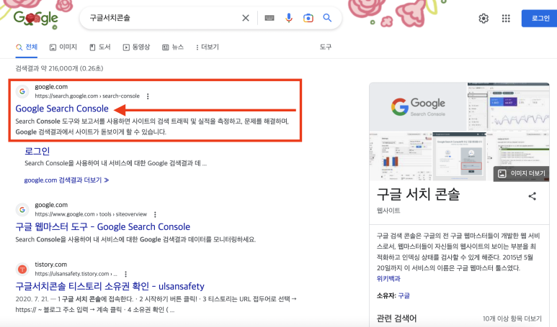The width and height of the screenshot is (557, 327).
Task: Open the Google apps grid
Action: click(x=506, y=19)
